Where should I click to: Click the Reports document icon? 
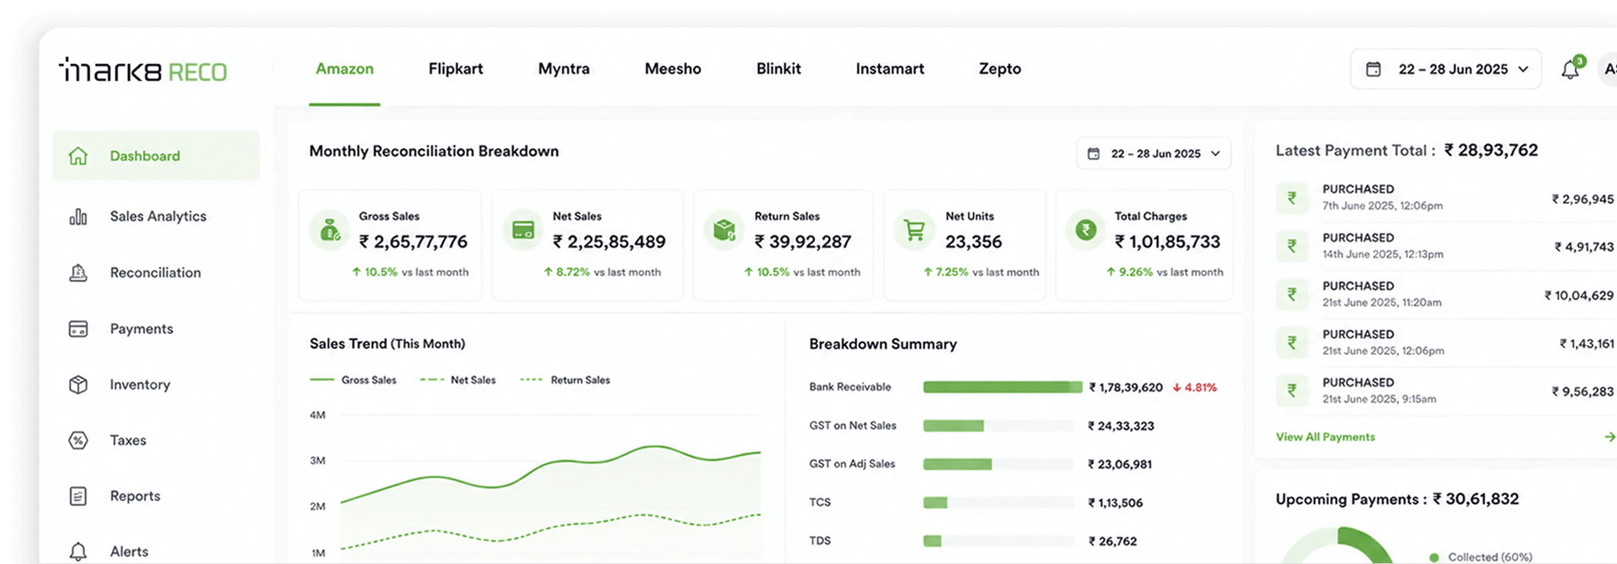tap(78, 496)
